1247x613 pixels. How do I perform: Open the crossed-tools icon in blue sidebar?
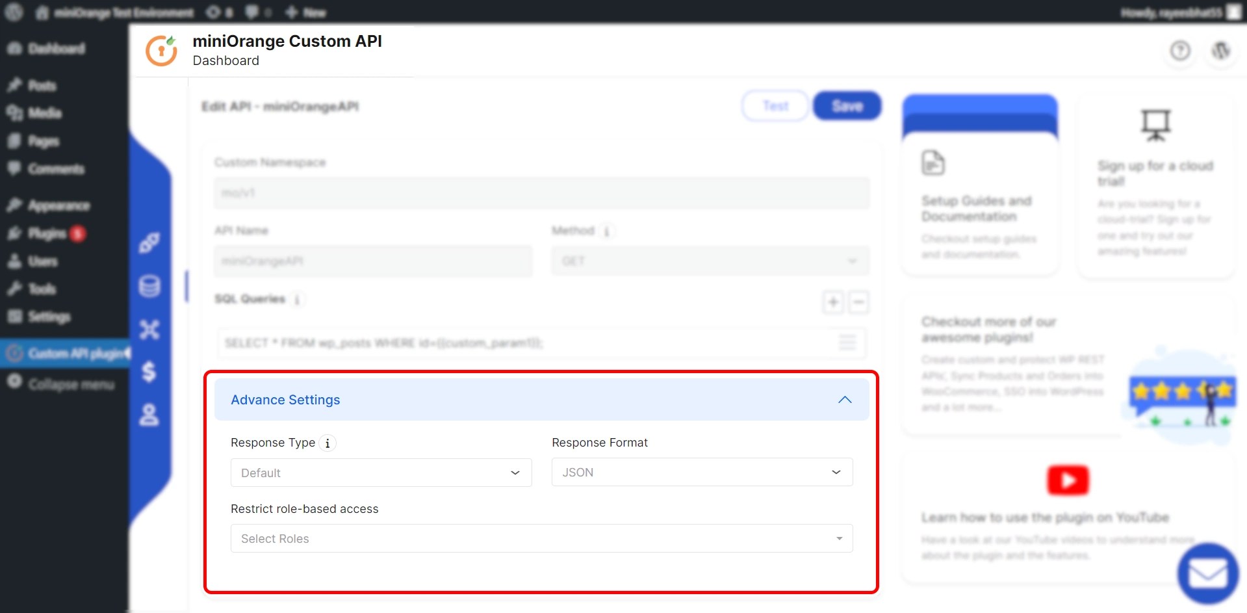click(149, 330)
